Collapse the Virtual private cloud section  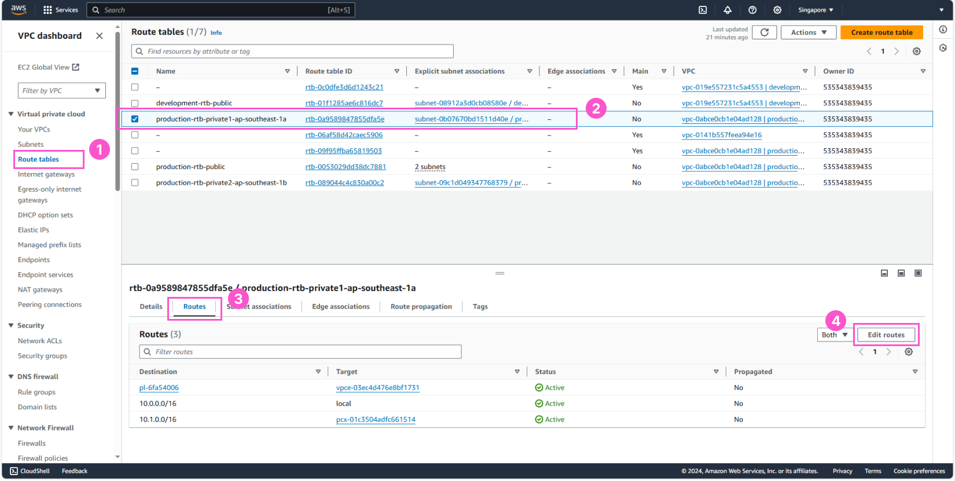pyautogui.click(x=11, y=114)
